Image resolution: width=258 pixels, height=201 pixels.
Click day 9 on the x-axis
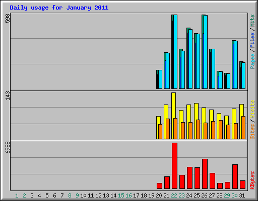pyautogui.click(x=77, y=195)
